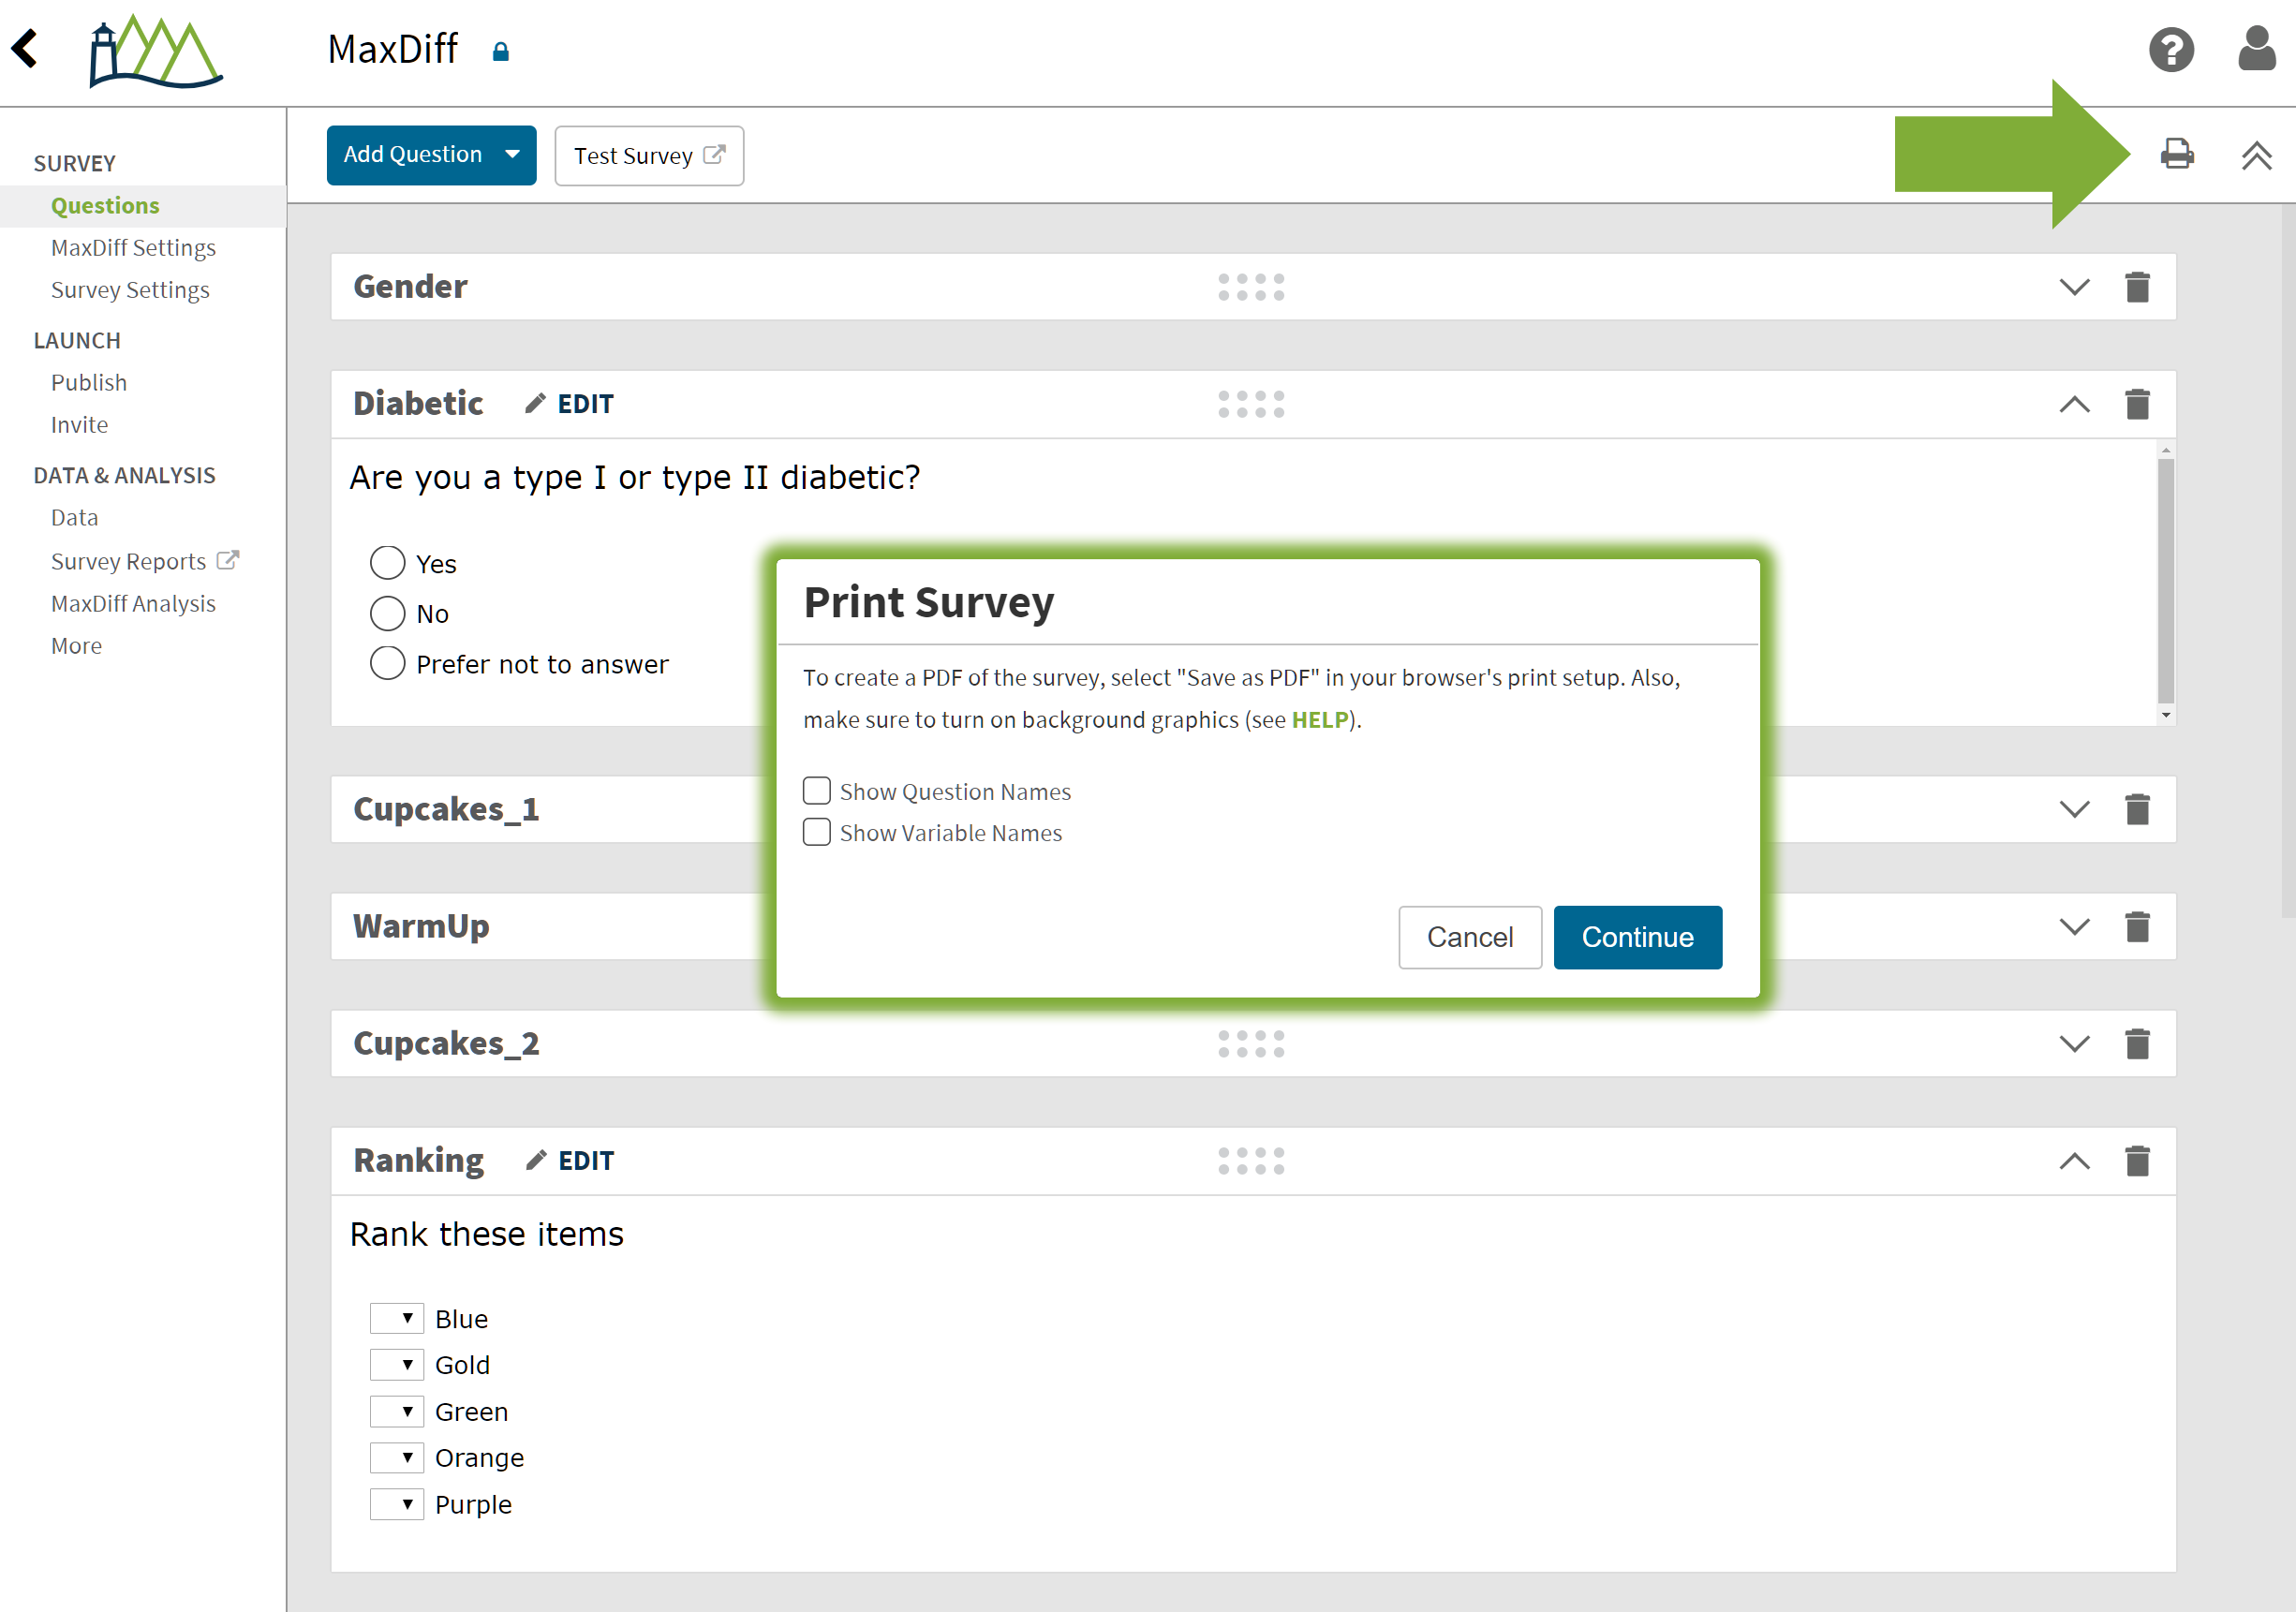Expand the Cupcakes_2 question section

(x=2073, y=1042)
